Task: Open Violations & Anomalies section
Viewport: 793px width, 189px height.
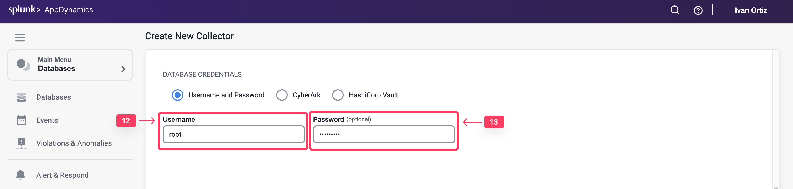Action: point(74,143)
